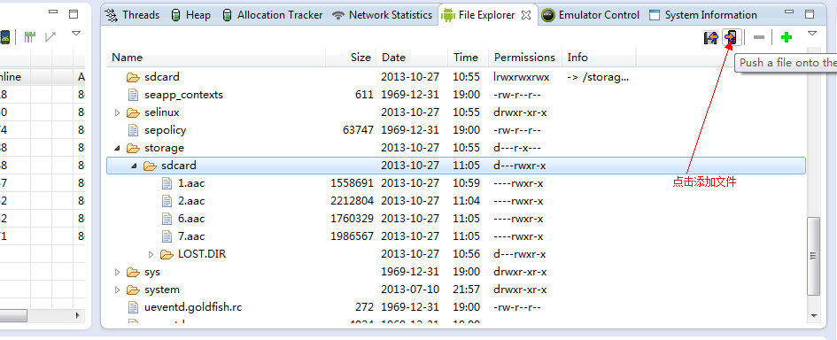Open the File Explorer view menu arrow
837x340 pixels.
812,34
